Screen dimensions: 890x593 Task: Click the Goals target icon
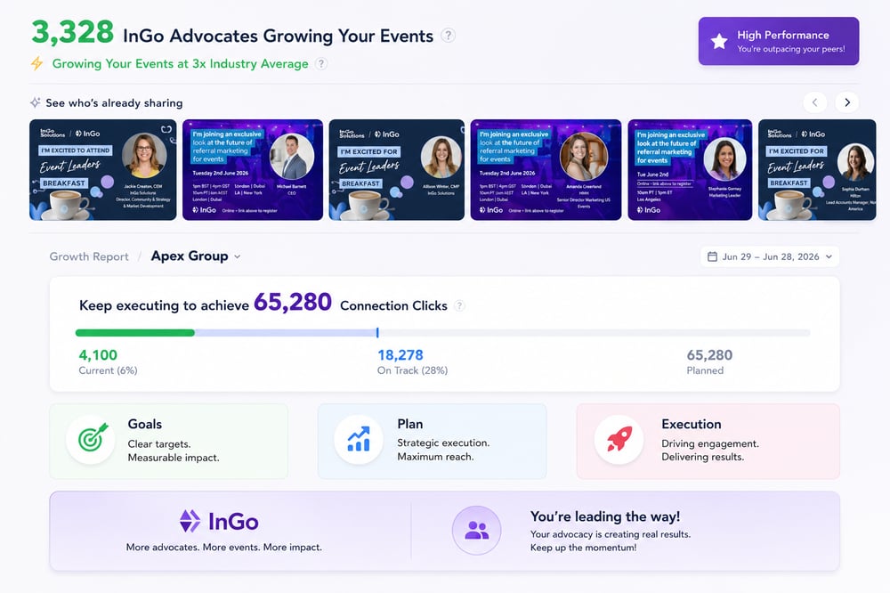pos(91,440)
